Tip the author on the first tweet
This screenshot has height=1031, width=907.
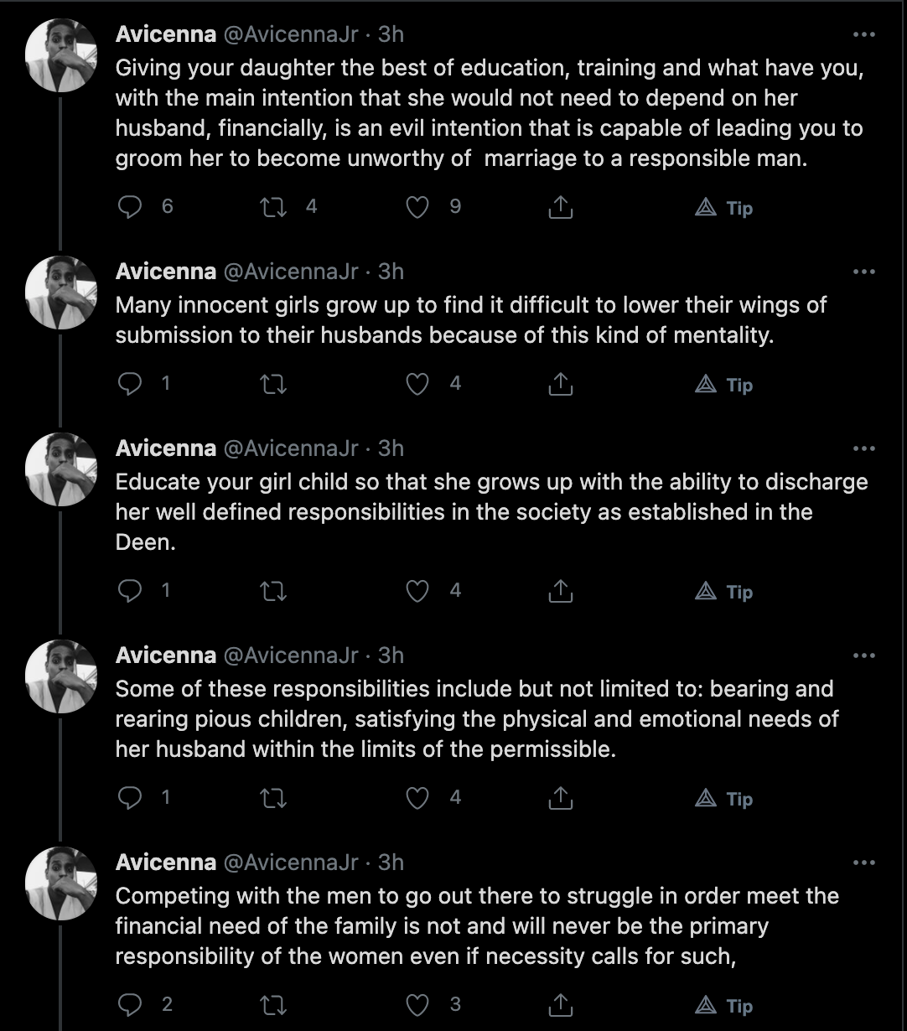(x=724, y=208)
